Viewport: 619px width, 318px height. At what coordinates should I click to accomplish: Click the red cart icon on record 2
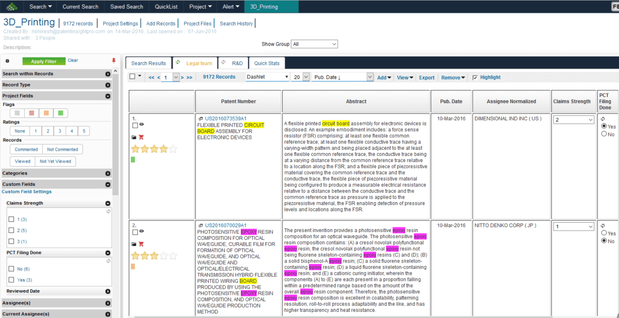click(x=141, y=244)
